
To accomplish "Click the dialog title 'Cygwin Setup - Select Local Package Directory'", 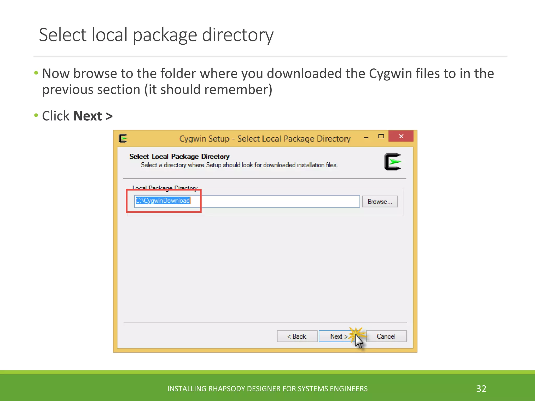I will 265,138.
